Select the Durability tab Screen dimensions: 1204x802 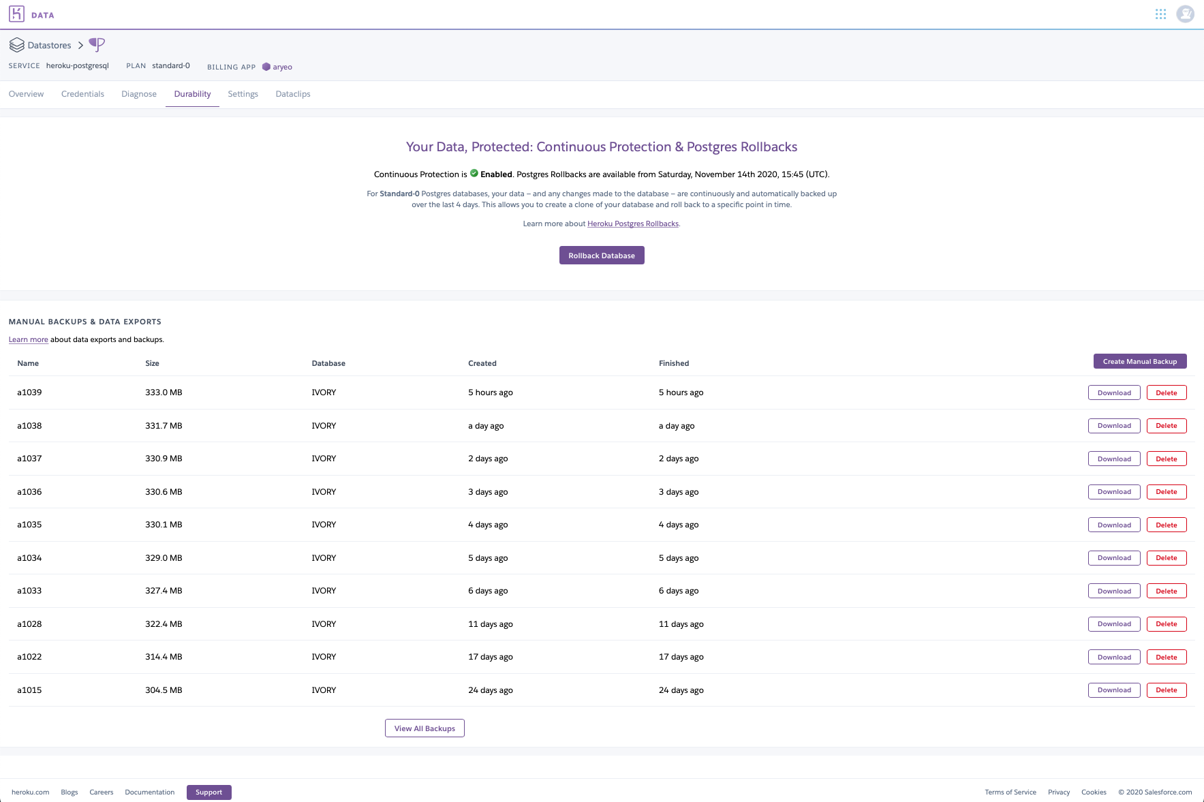(x=192, y=94)
